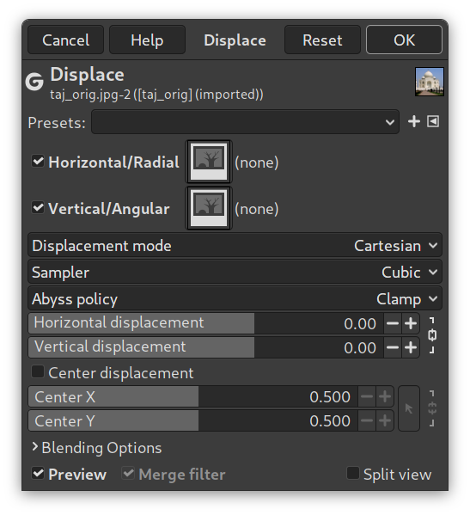This screenshot has height=515, width=470.
Task: Click Center Y minus button
Action: (x=367, y=420)
